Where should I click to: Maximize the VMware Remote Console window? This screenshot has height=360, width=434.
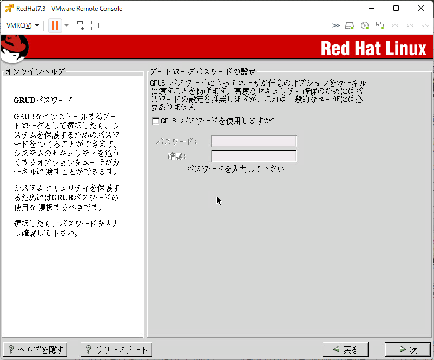tap(396, 8)
